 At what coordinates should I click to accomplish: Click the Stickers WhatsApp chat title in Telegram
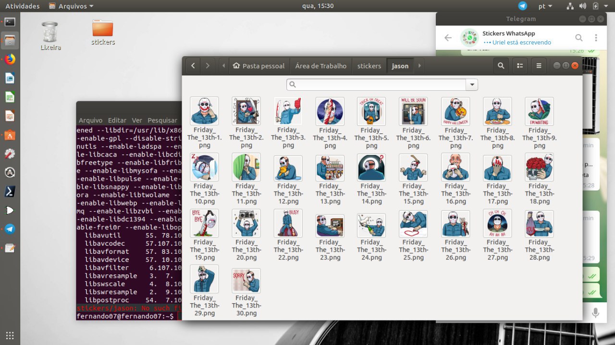pyautogui.click(x=508, y=33)
